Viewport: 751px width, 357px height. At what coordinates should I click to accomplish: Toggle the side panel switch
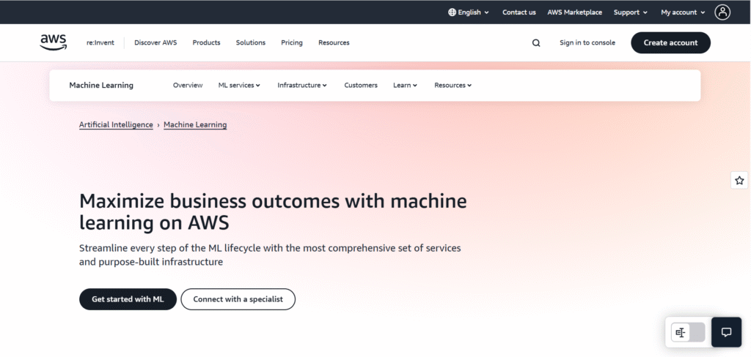click(x=687, y=332)
